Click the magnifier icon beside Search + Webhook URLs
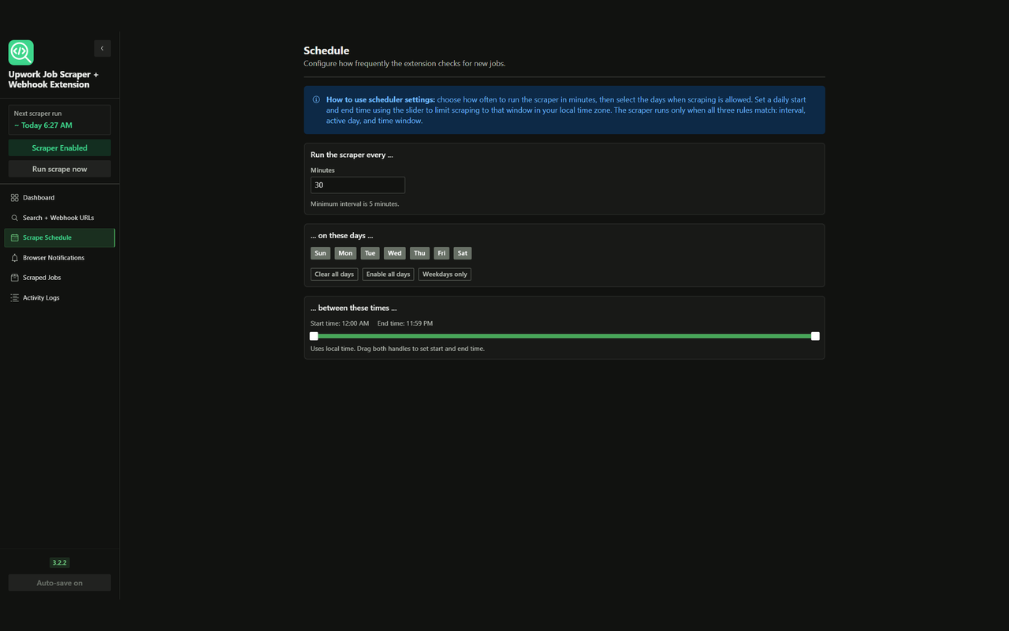The width and height of the screenshot is (1009, 631). point(14,218)
